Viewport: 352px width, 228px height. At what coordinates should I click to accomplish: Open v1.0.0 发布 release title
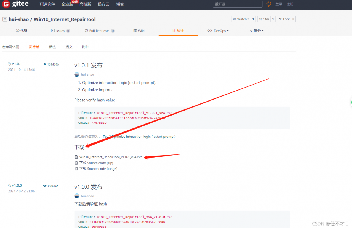tap(88, 187)
